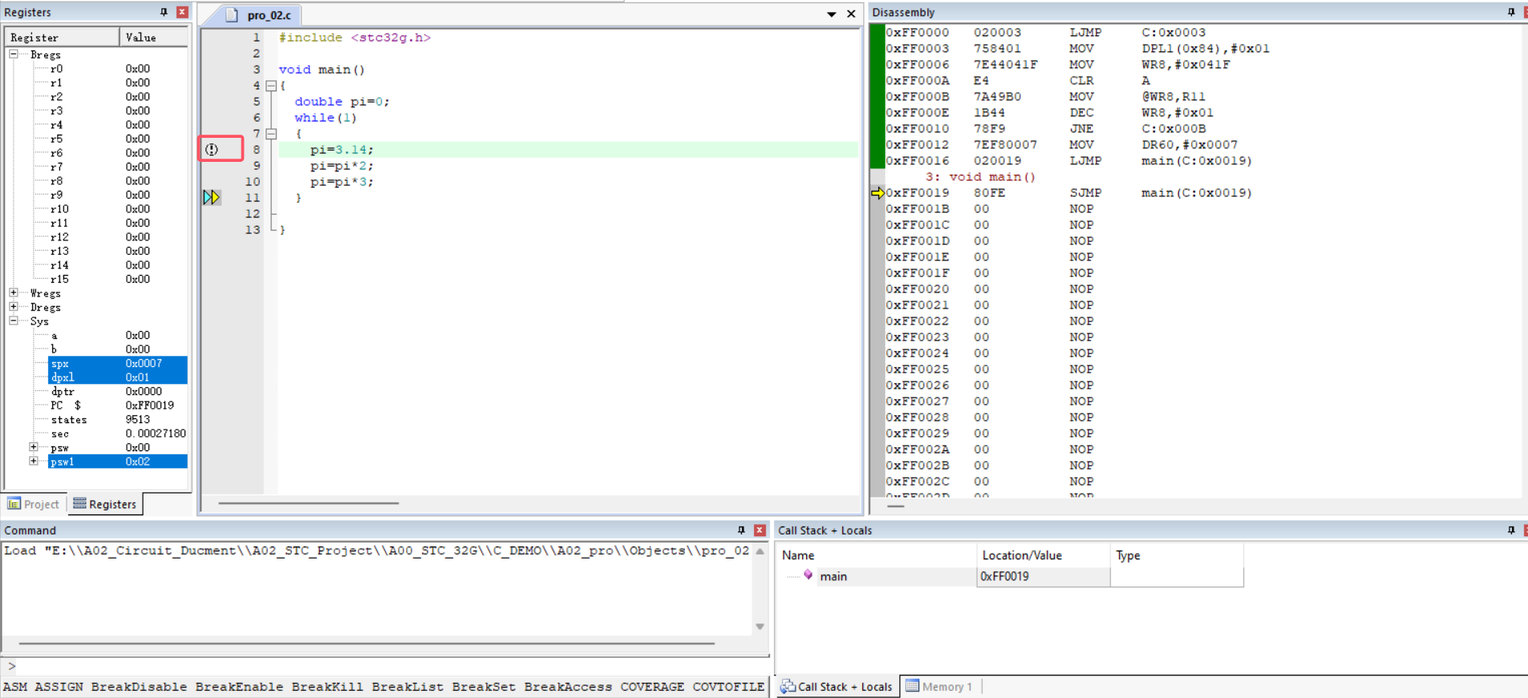Pin the Disassembly panel
This screenshot has width=1528, height=698.
[1511, 12]
